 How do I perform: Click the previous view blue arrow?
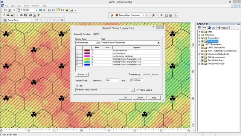(x=40, y=10)
